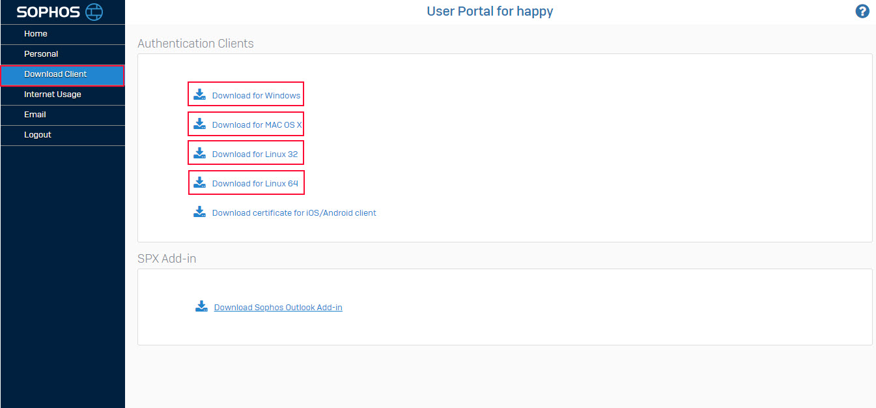
Task: Click download icon beside Download for Linux 64
Action: (199, 183)
